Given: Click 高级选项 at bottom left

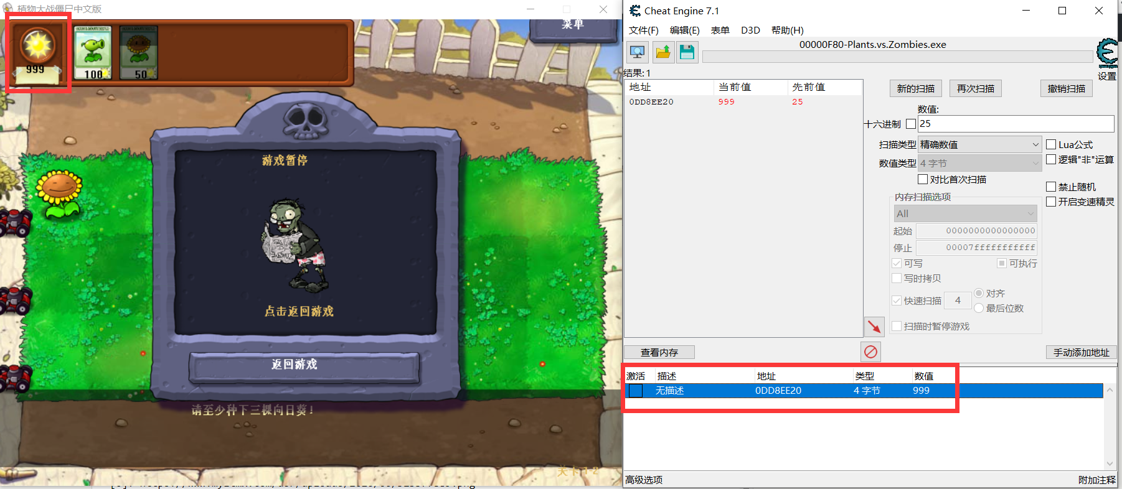Looking at the screenshot, I should (x=644, y=480).
